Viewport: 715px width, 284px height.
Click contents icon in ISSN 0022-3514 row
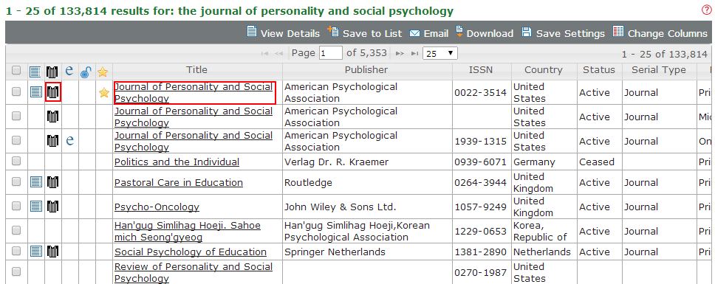pyautogui.click(x=35, y=92)
